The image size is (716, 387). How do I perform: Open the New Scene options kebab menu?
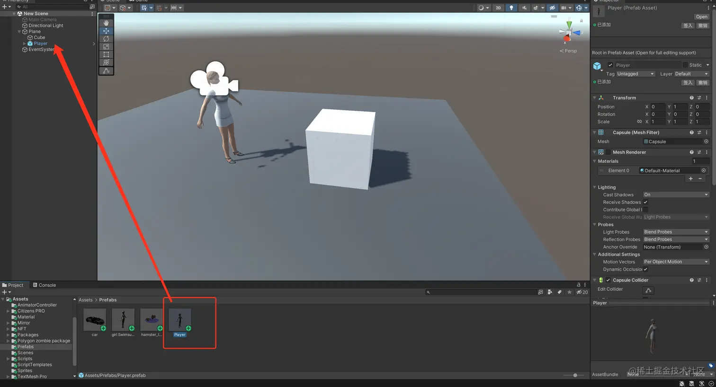tap(92, 14)
